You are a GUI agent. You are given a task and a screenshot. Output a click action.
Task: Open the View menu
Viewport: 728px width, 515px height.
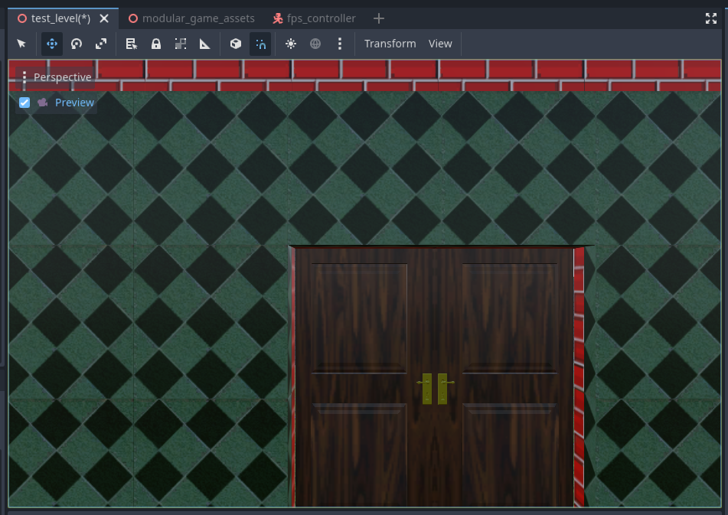pos(440,44)
